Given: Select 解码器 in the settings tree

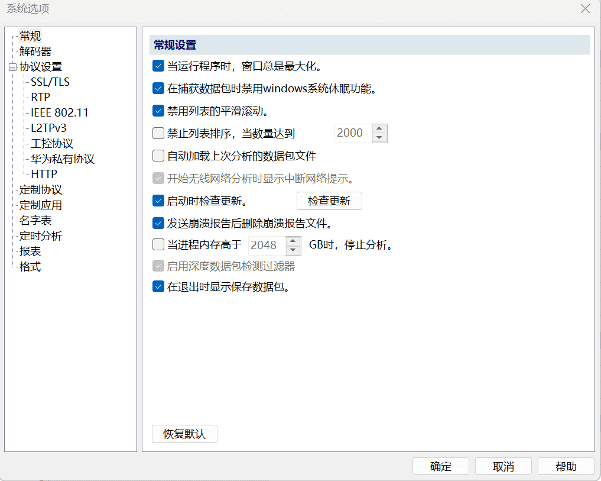Looking at the screenshot, I should click(x=35, y=51).
